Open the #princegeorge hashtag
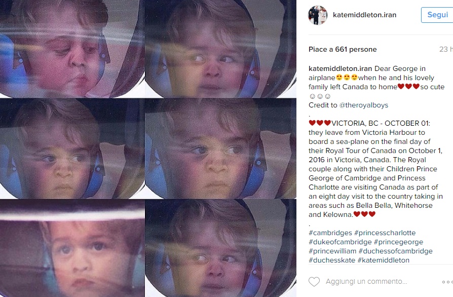453x297 pixels. point(398,242)
